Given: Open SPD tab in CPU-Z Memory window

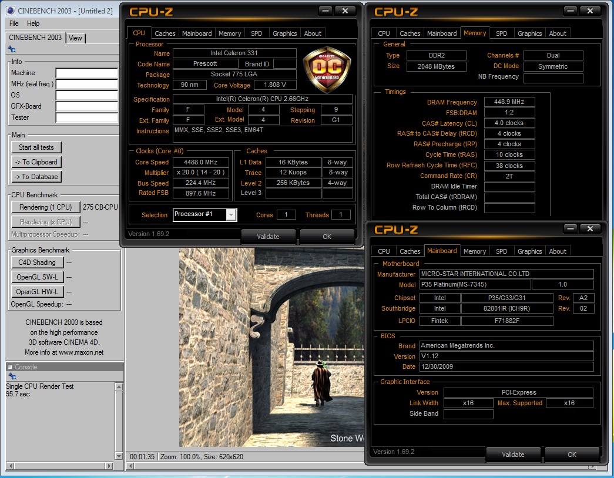Looking at the screenshot, I should (x=502, y=33).
